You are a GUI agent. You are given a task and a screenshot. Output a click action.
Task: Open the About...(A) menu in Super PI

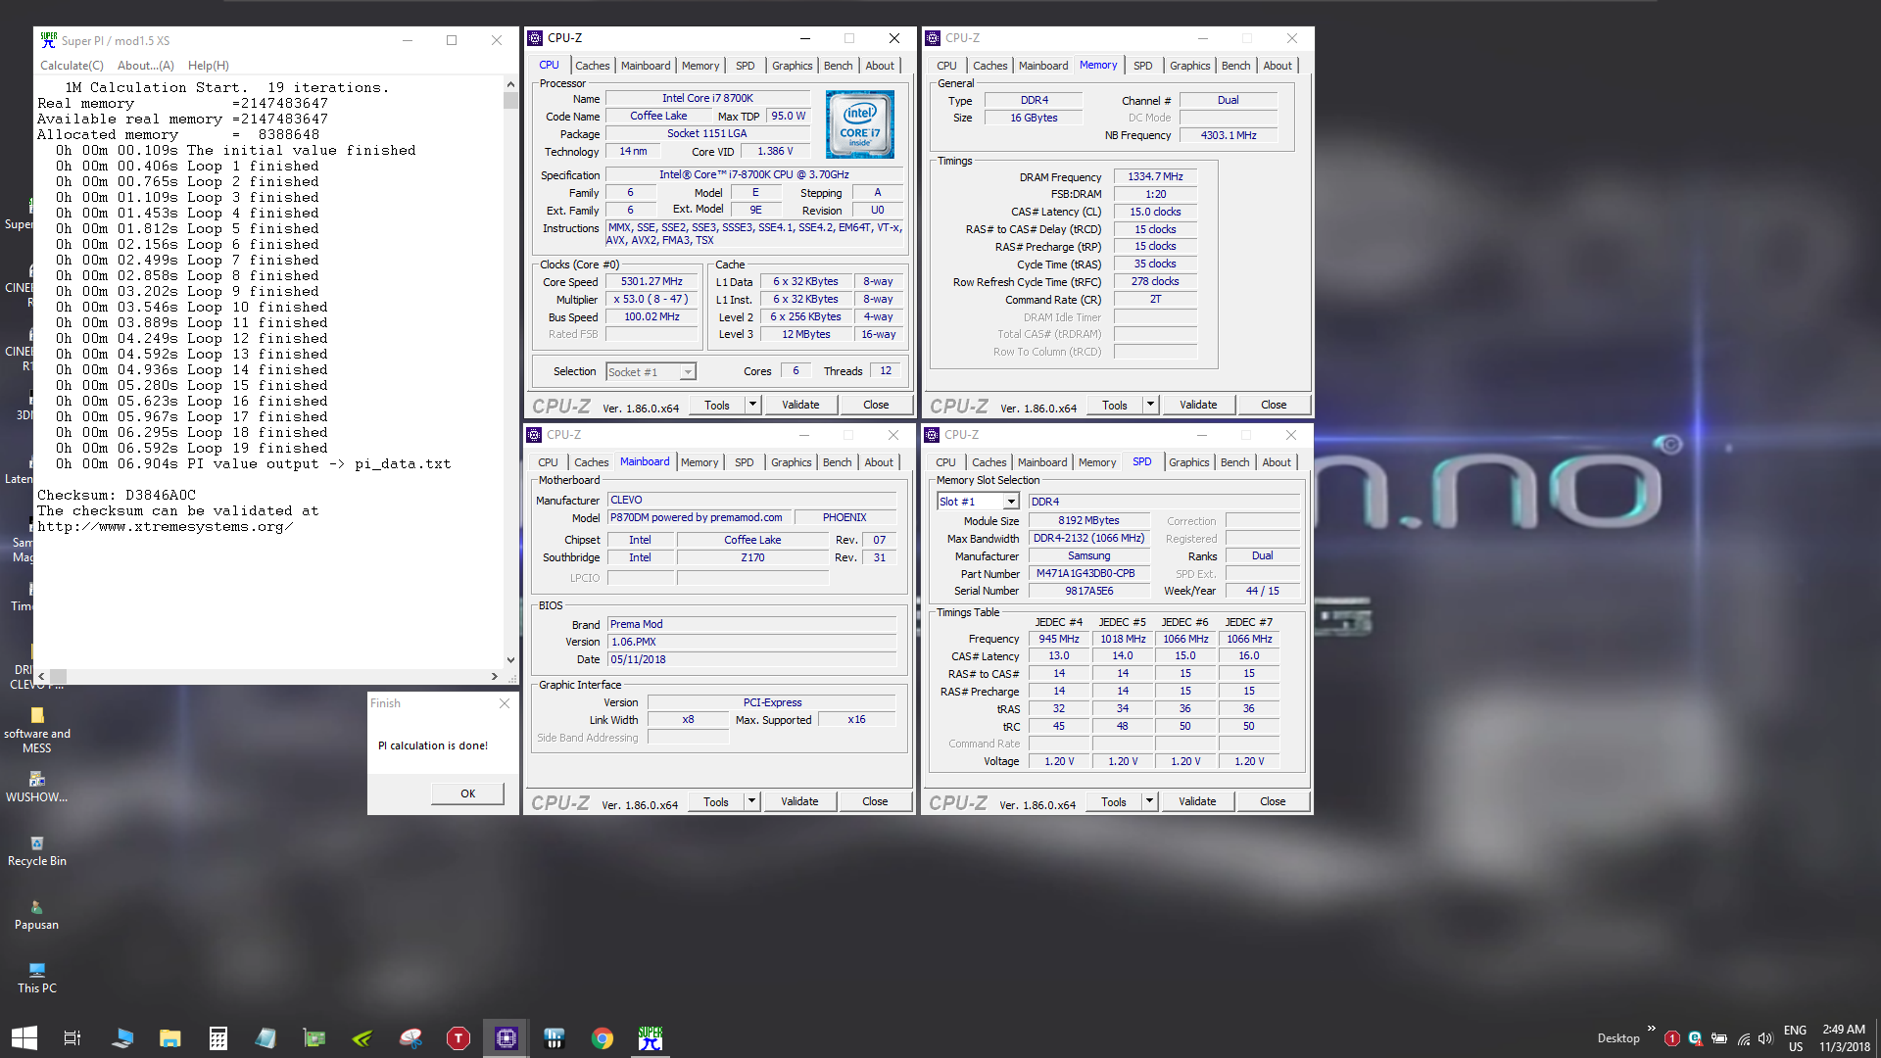(x=146, y=66)
